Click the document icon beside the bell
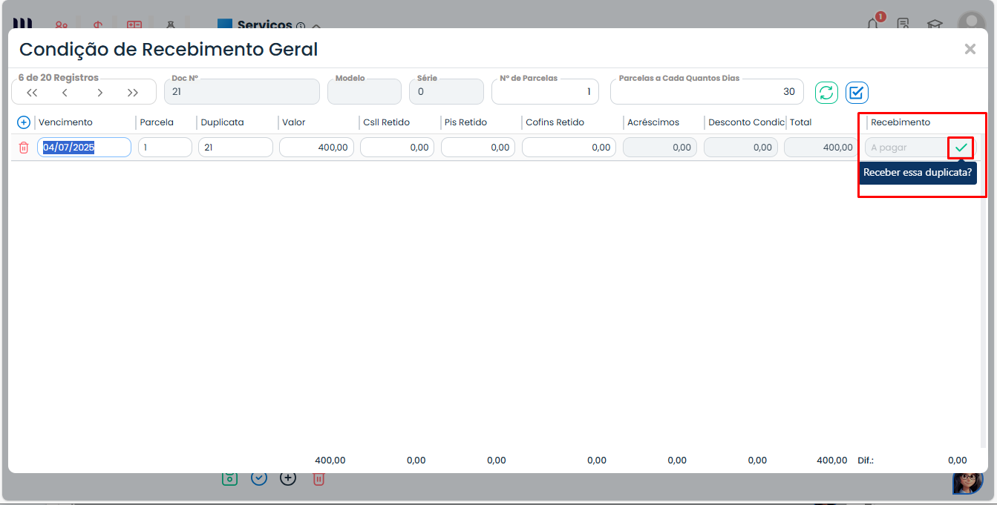This screenshot has height=505, width=997. [x=903, y=24]
